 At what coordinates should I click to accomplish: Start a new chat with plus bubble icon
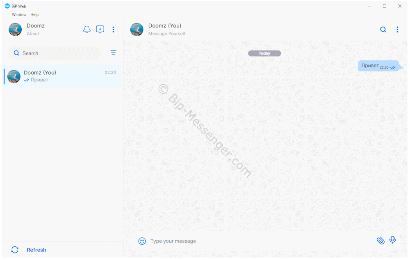100,29
